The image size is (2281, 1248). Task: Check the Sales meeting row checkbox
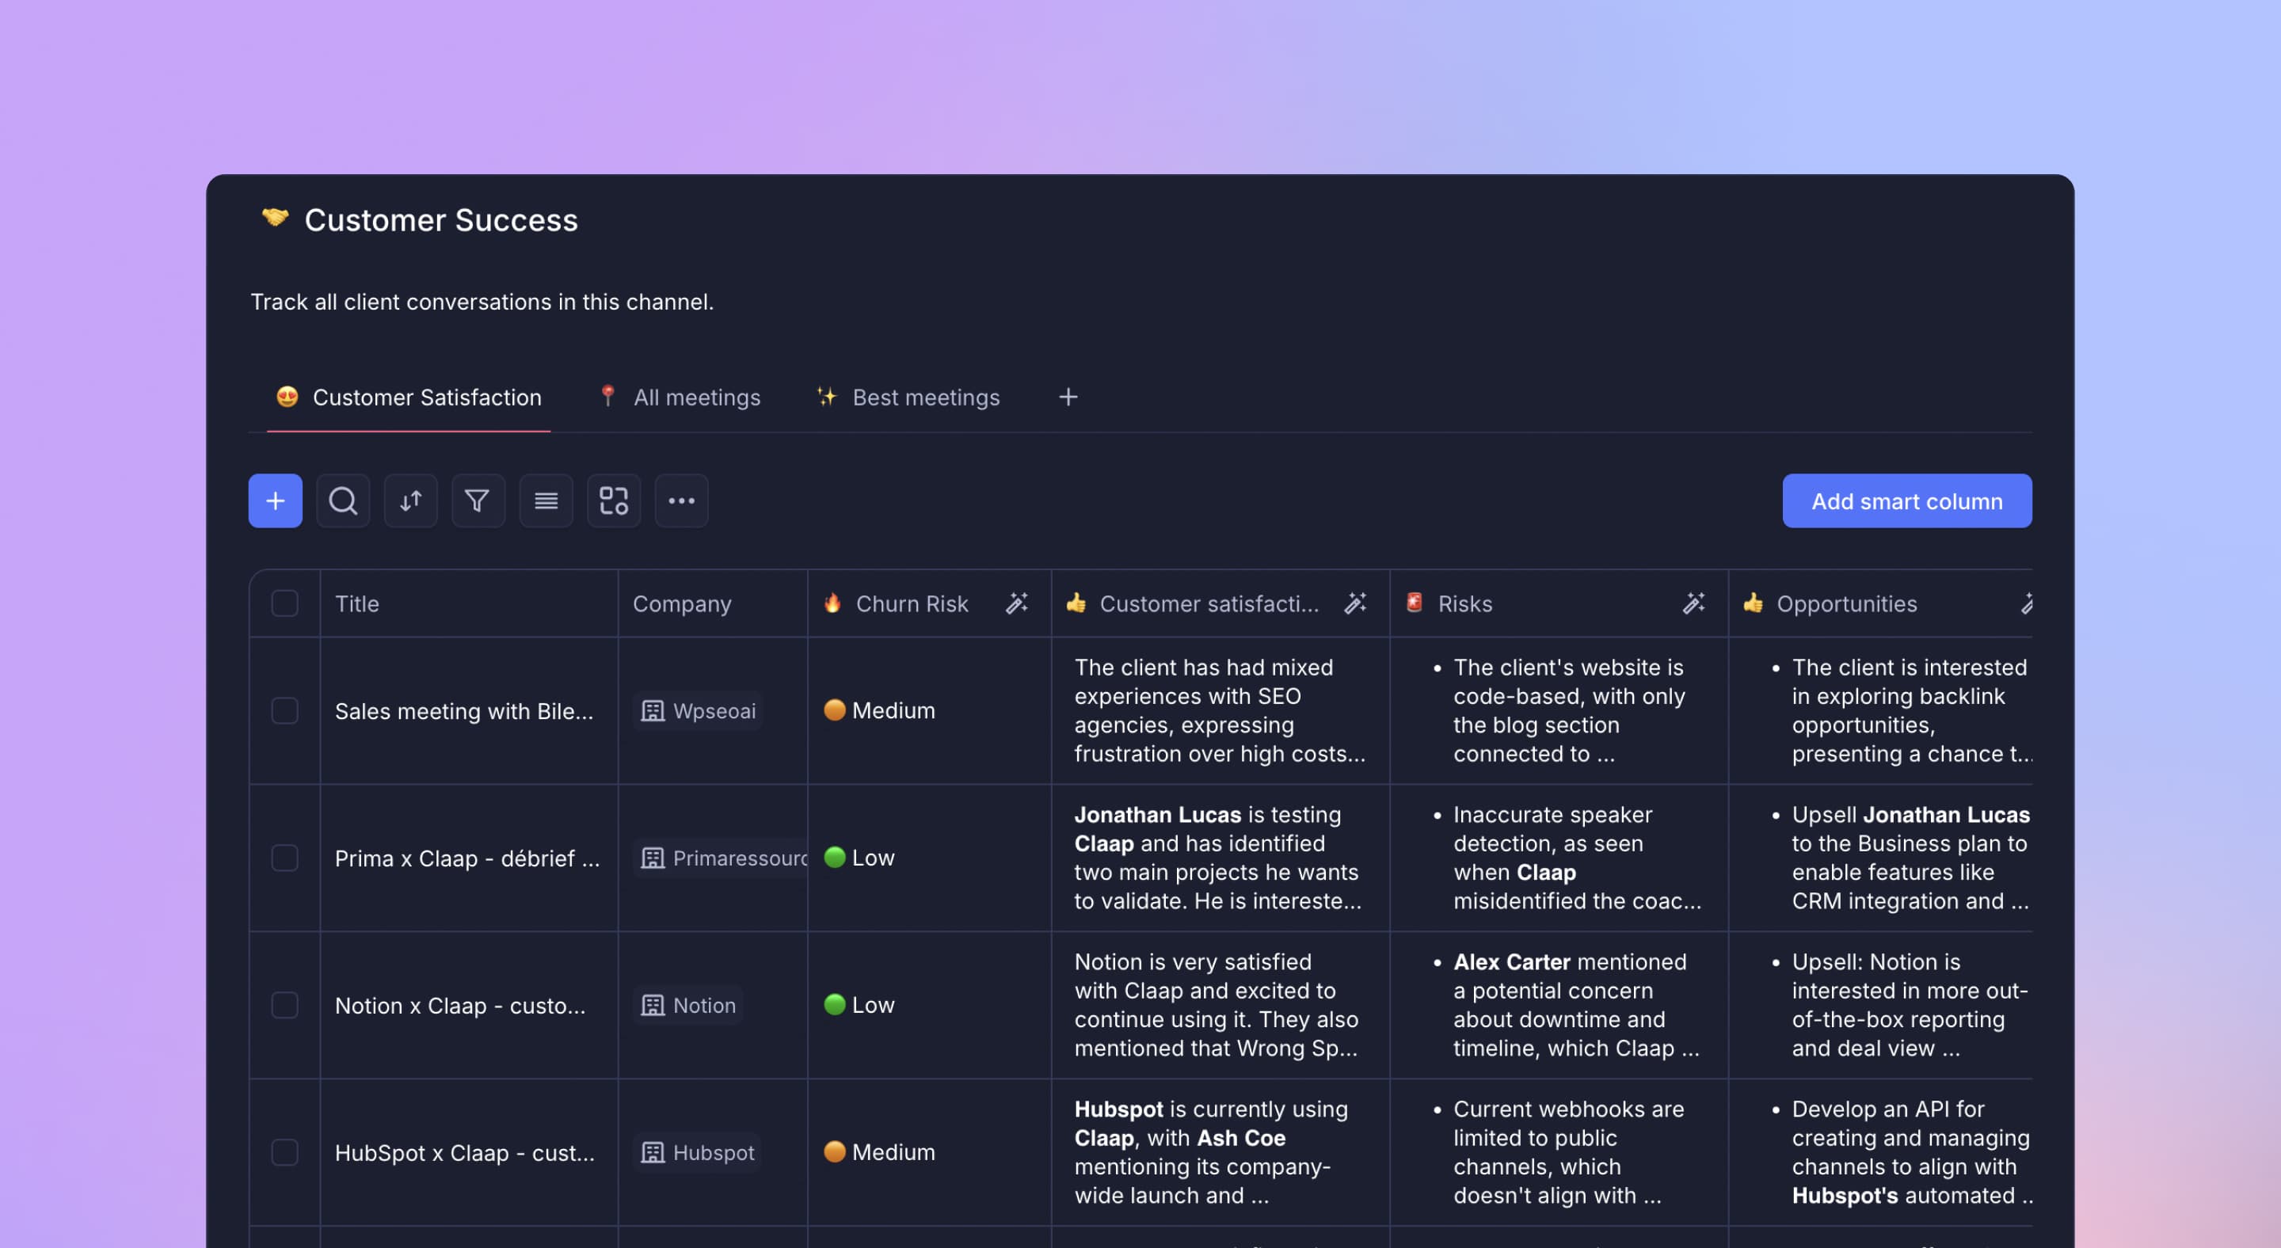tap(284, 711)
